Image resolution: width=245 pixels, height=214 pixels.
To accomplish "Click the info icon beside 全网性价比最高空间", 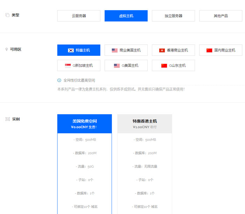I will [x=59, y=80].
